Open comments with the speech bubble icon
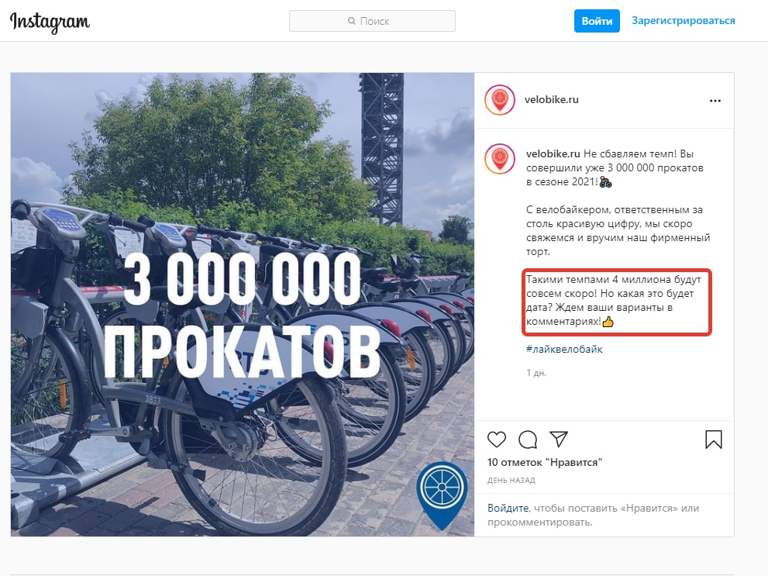 528,440
